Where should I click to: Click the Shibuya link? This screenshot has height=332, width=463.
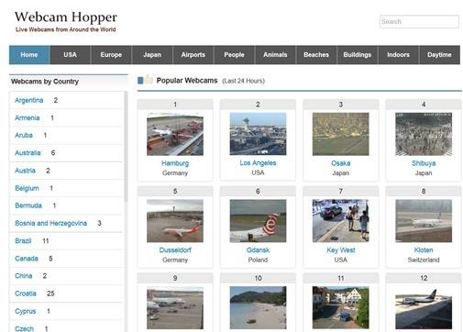pyautogui.click(x=424, y=163)
